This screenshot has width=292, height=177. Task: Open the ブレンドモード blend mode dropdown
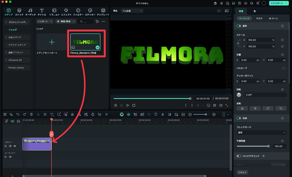(261, 132)
